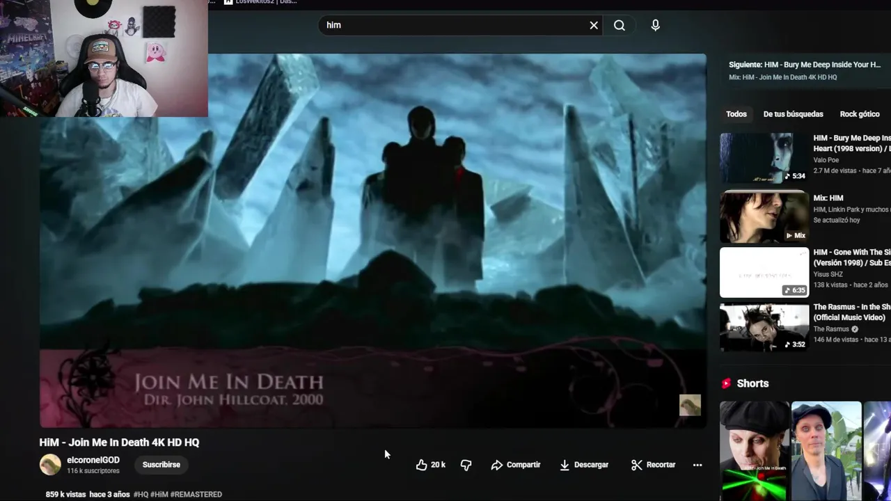The width and height of the screenshot is (891, 501).
Task: Open elcoronelGOD channel avatar
Action: click(x=50, y=465)
